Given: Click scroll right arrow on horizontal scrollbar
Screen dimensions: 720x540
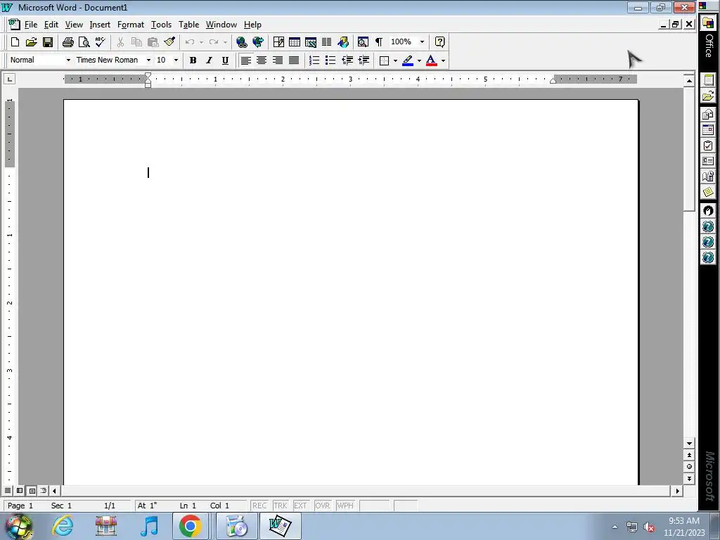Looking at the screenshot, I should click(677, 491).
